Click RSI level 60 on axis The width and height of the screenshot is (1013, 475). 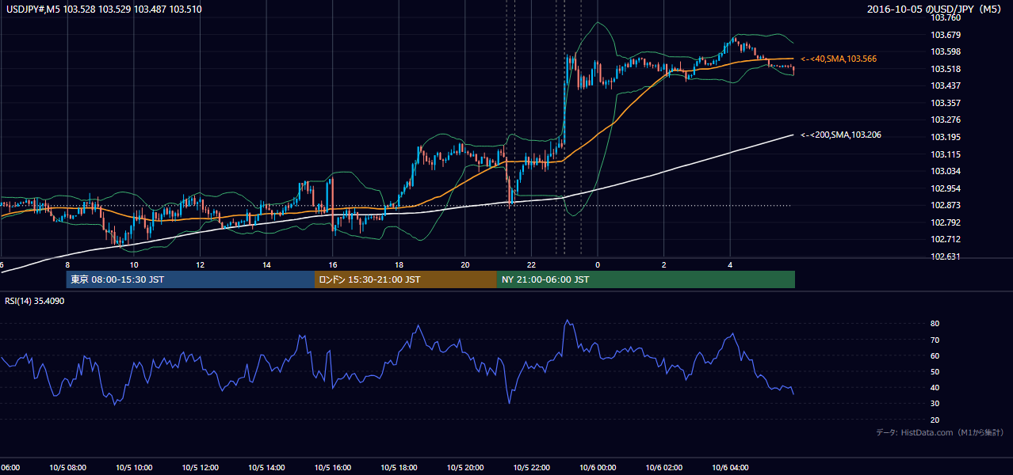click(935, 355)
